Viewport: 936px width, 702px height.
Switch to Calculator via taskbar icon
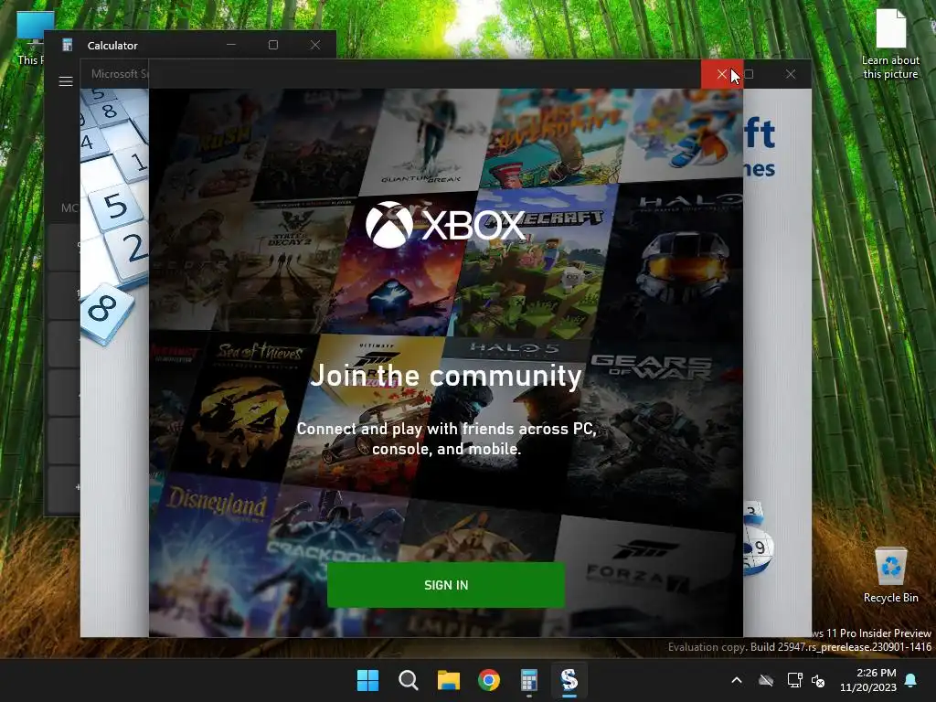click(x=529, y=680)
